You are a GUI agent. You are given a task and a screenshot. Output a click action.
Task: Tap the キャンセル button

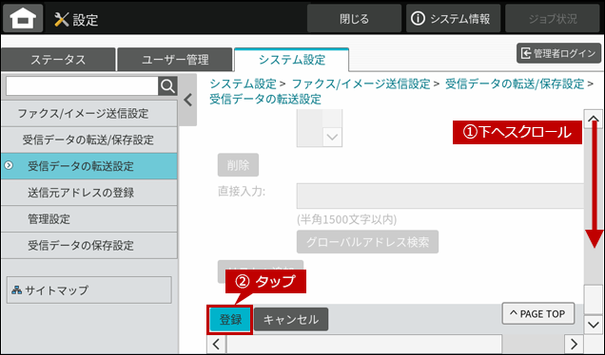[291, 319]
